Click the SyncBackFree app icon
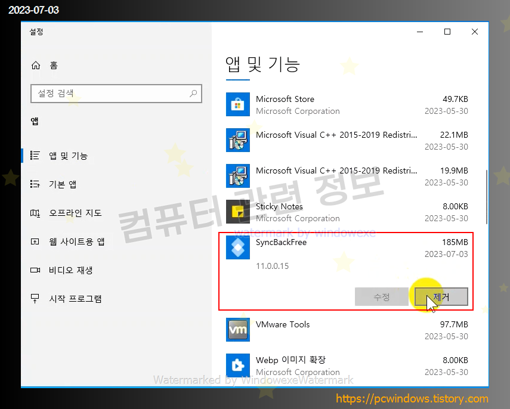510x409 pixels. (x=238, y=247)
